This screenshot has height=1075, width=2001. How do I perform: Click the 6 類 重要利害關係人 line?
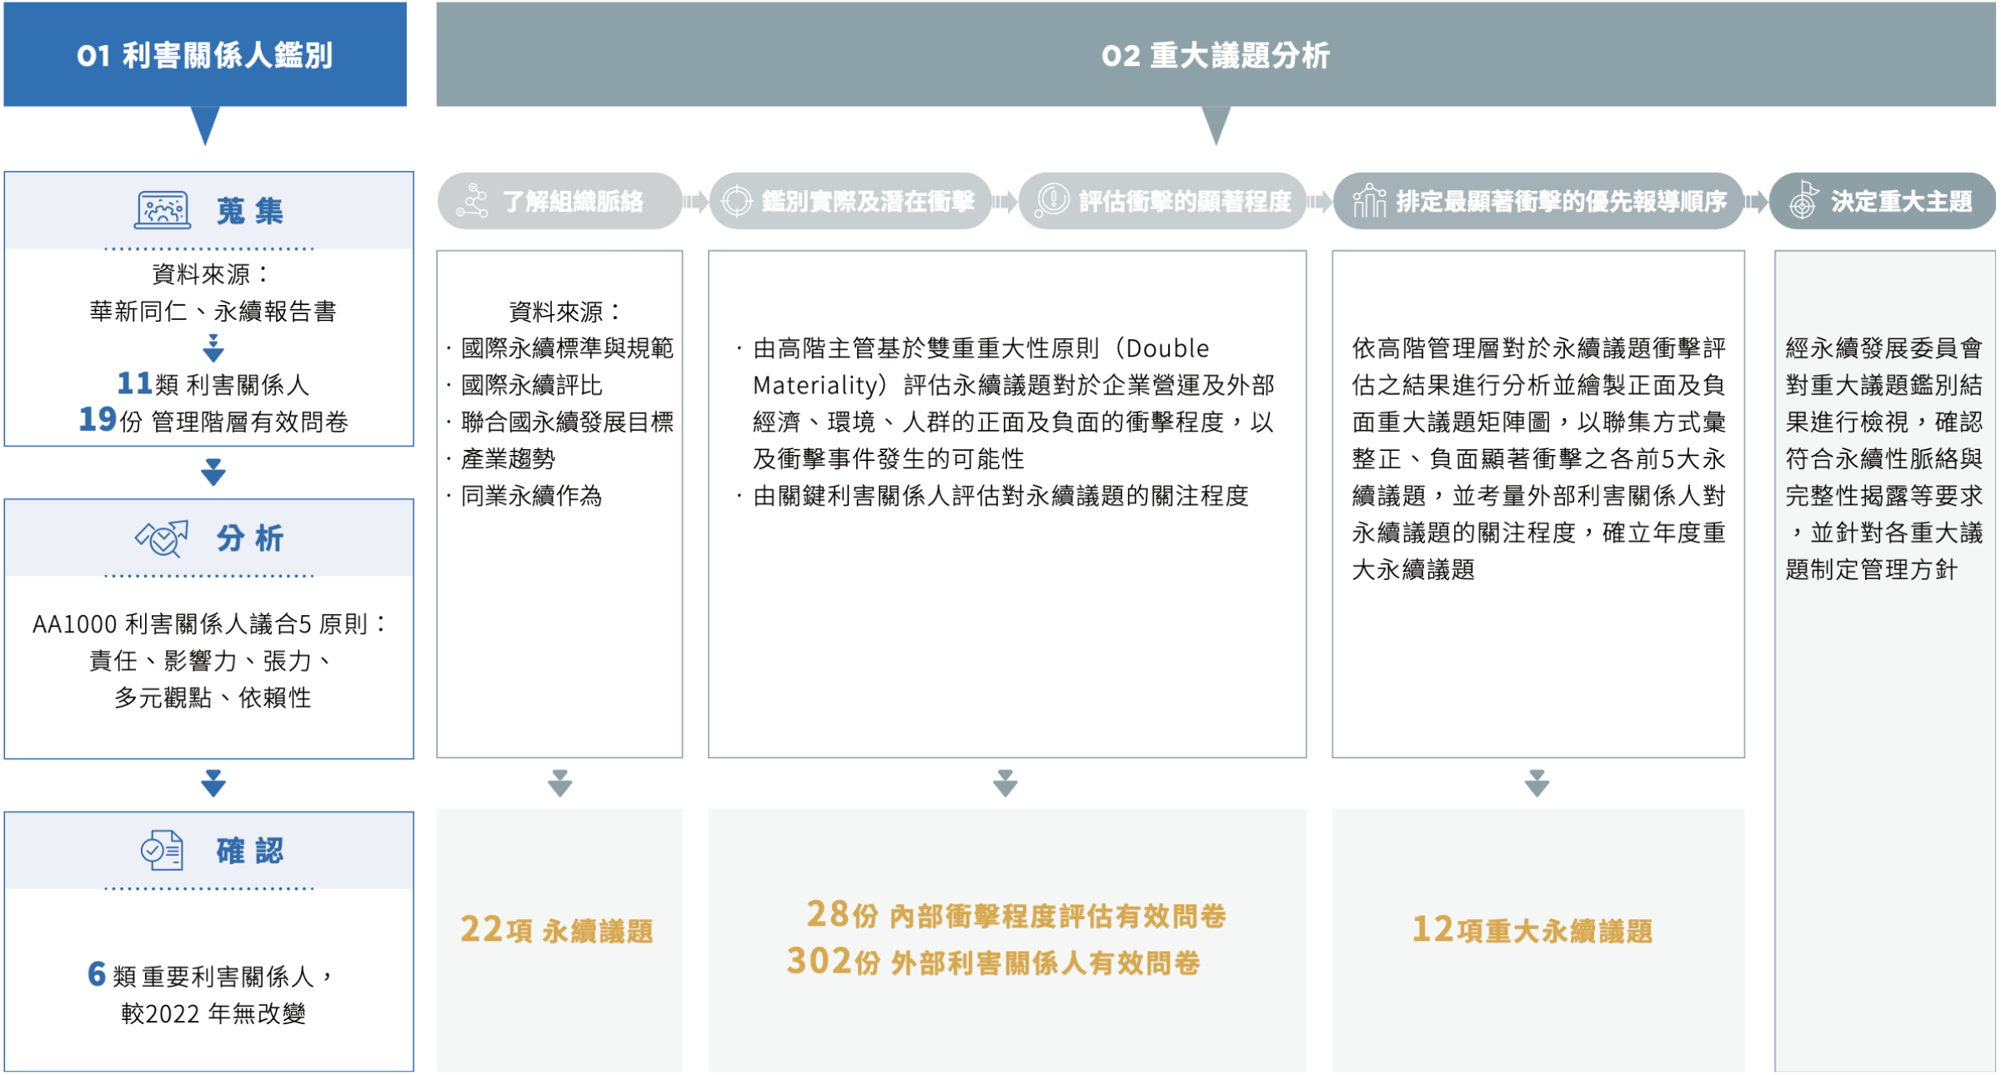(x=212, y=975)
